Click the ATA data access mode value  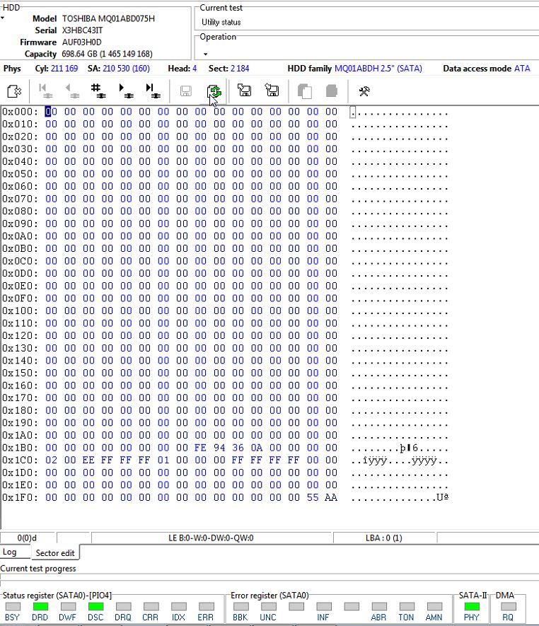[522, 69]
